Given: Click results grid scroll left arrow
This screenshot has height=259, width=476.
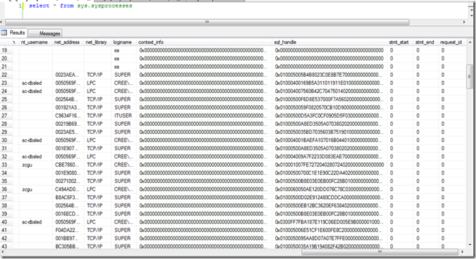Looking at the screenshot, I should [x=2, y=252].
